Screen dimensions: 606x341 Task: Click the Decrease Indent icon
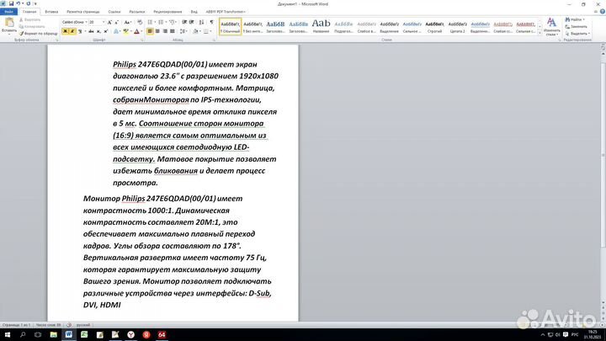pos(184,23)
